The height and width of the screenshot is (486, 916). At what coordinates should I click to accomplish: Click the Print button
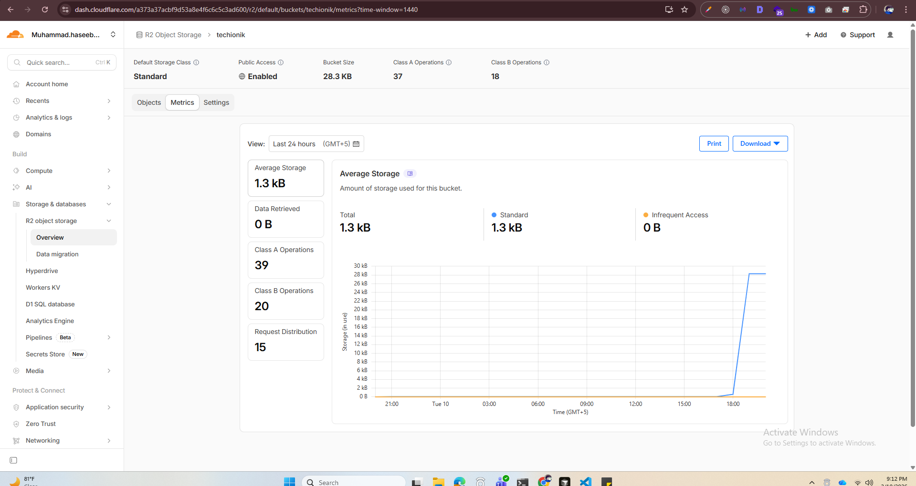[x=714, y=143]
